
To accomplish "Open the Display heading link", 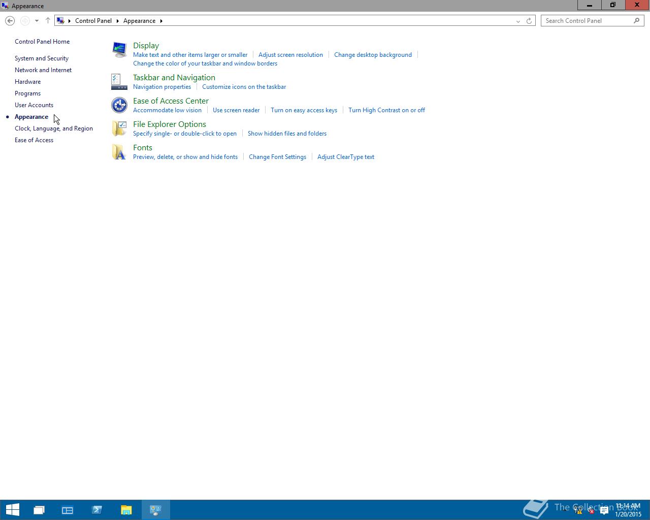I will [x=146, y=46].
